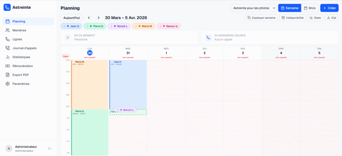Select Wednesday 1 day header
This screenshot has height=156, width=342.
166,53
